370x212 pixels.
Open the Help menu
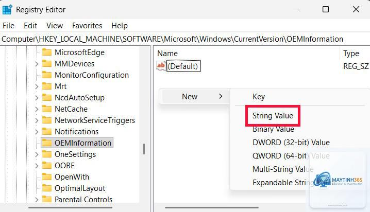coord(120,25)
